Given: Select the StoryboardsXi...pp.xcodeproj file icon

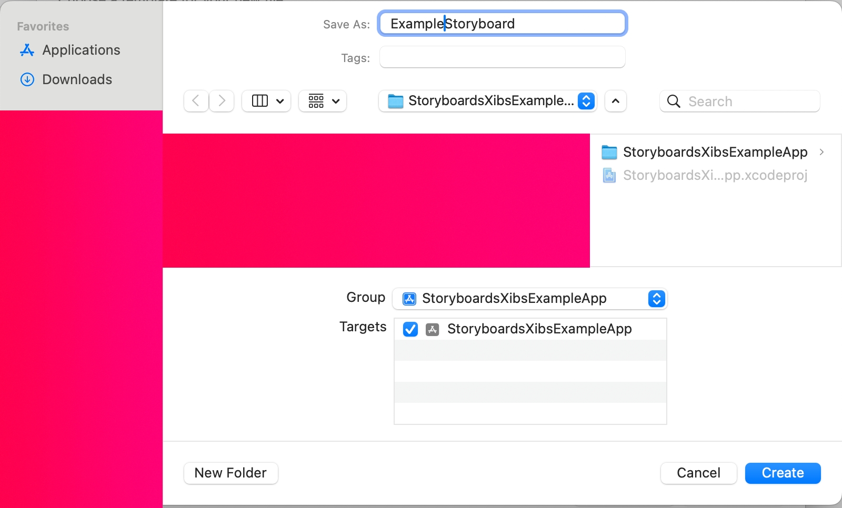Looking at the screenshot, I should point(609,175).
